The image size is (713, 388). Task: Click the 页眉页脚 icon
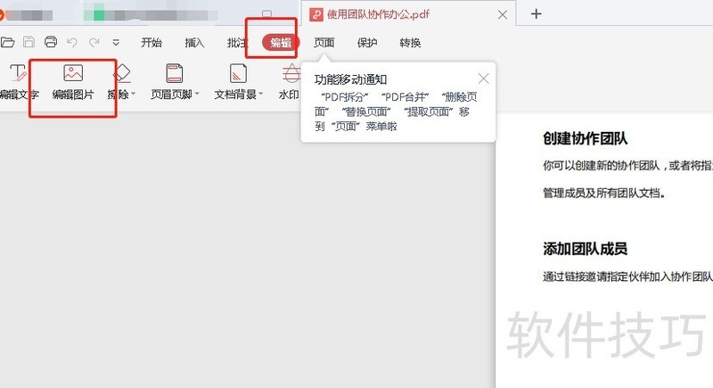coord(174,73)
